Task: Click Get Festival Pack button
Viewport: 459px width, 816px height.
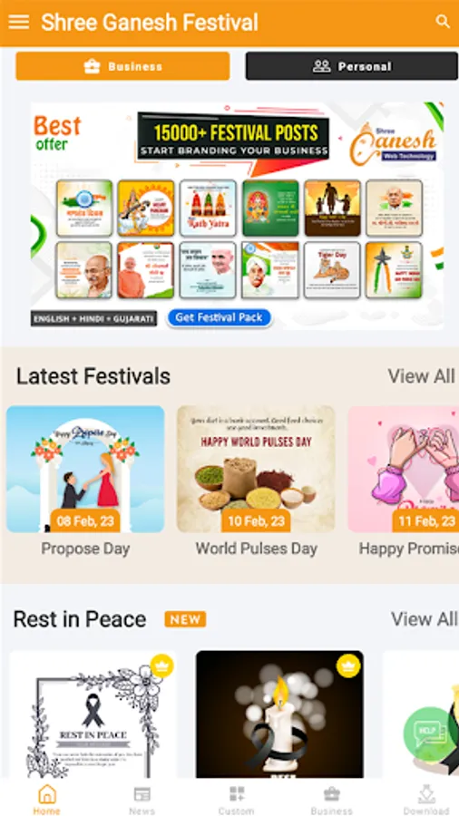Action: [x=220, y=318]
